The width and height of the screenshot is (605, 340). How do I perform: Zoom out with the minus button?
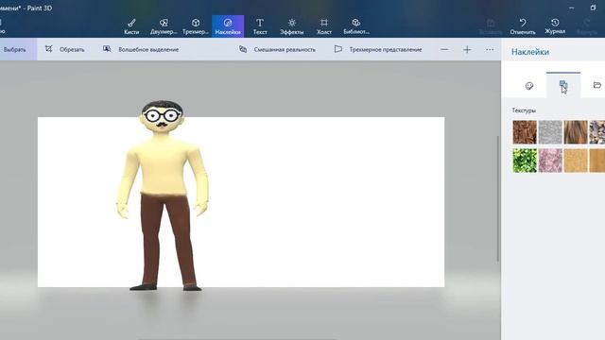click(x=444, y=49)
